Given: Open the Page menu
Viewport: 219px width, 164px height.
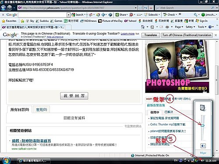Looking at the screenshot, I should pyautogui.click(x=179, y=27).
